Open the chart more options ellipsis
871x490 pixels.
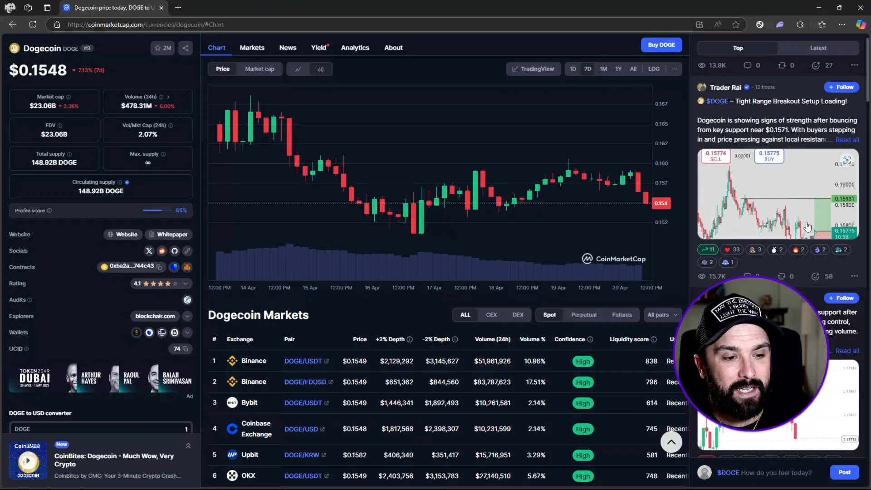pos(675,69)
